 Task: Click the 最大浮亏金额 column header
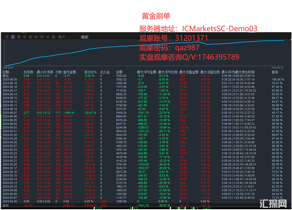(x=147, y=72)
